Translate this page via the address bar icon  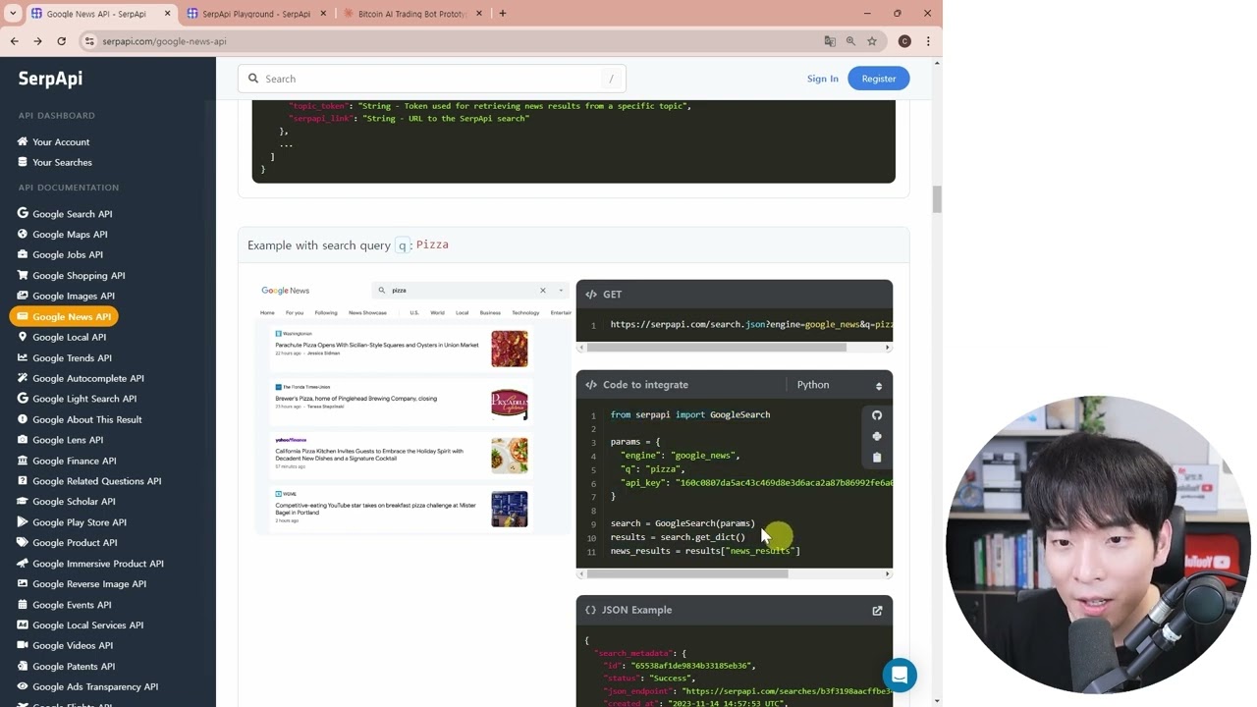830,41
